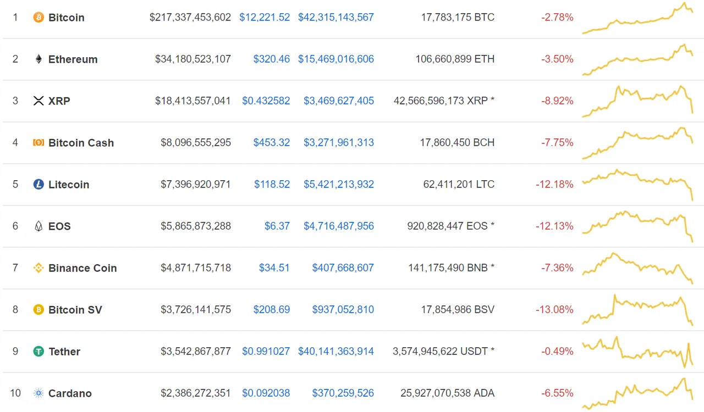Open the Bitcoin coin page link

[x=67, y=18]
